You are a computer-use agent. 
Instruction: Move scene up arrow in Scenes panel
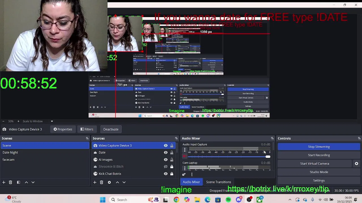tap(26, 182)
